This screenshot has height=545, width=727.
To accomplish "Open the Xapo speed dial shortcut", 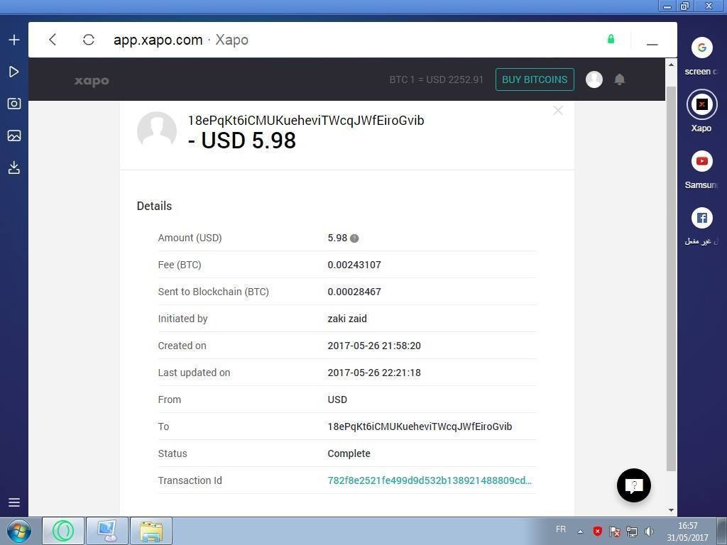I will click(701, 104).
